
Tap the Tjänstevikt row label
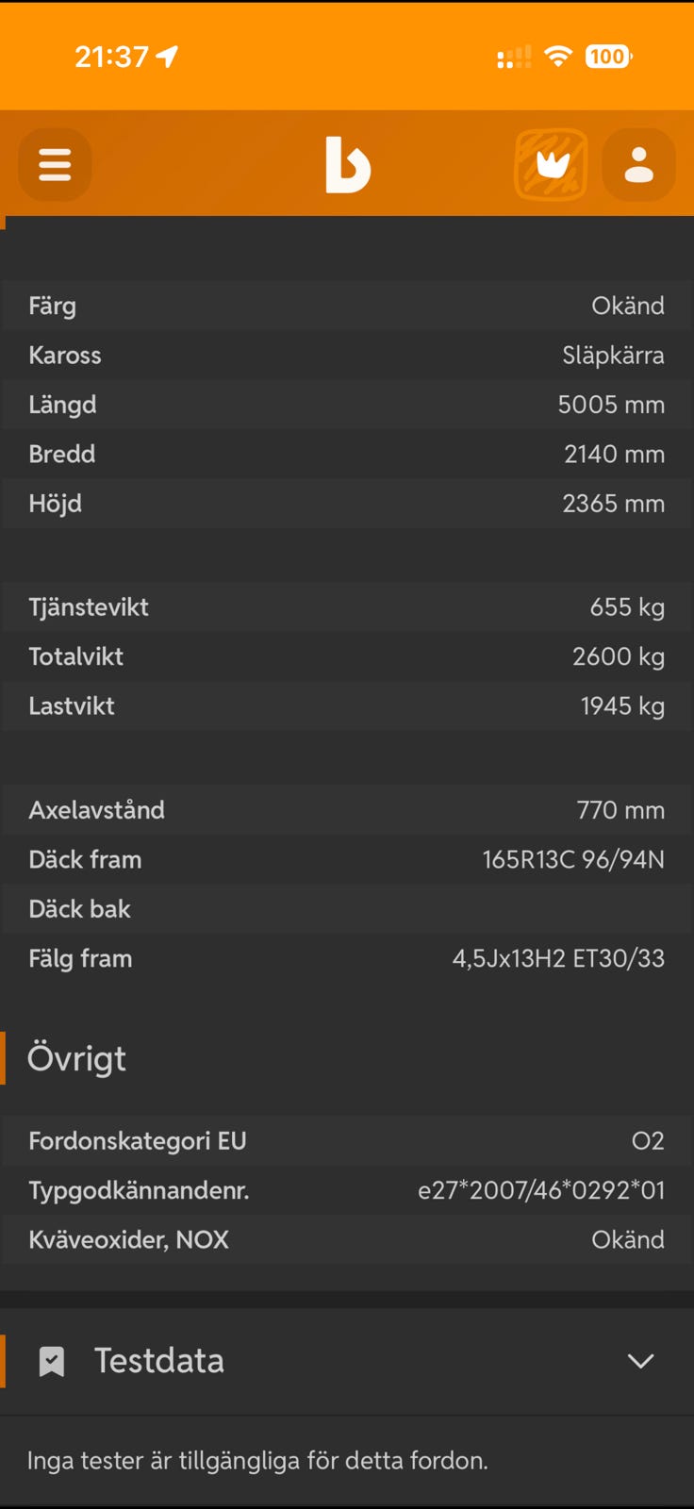(x=89, y=607)
